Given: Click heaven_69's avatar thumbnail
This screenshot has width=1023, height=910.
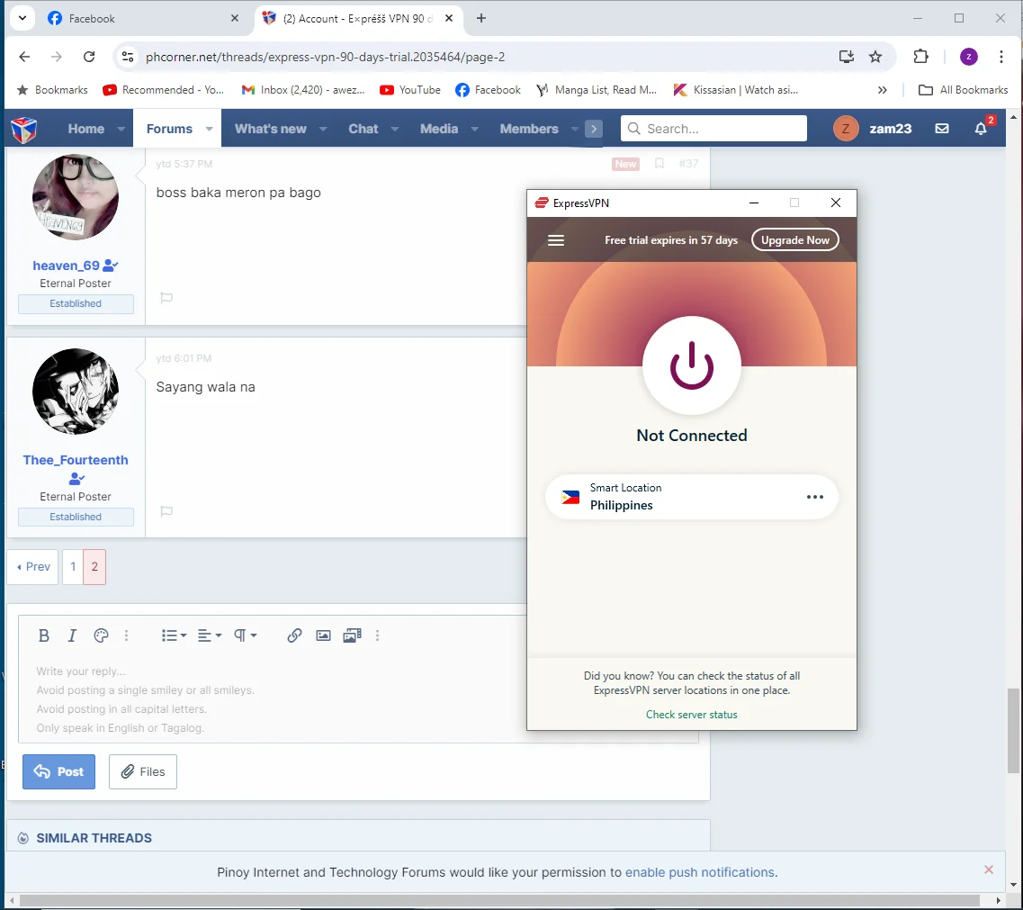Looking at the screenshot, I should (76, 197).
